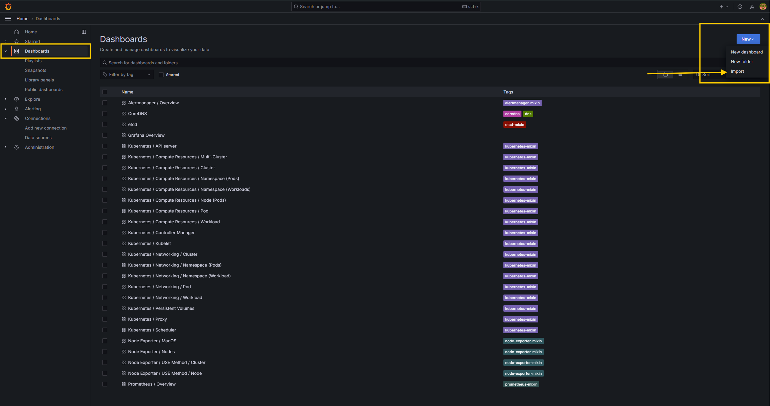Toggle the Starred filter checkbox
The width and height of the screenshot is (770, 406).
(161, 75)
